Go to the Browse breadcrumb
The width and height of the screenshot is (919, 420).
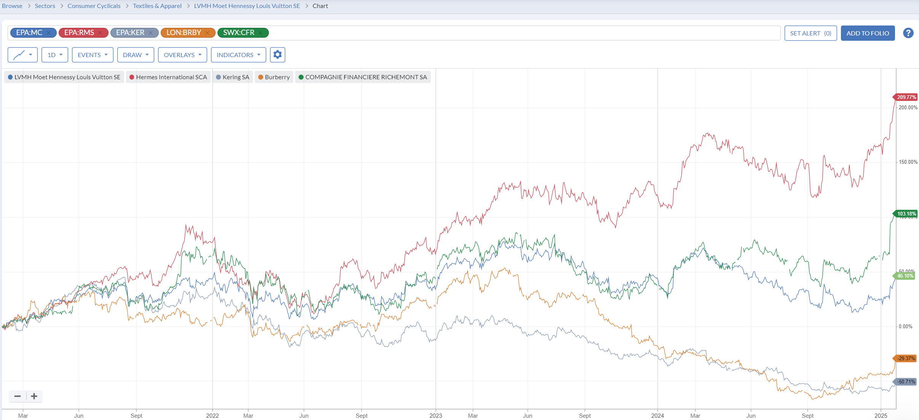point(12,6)
